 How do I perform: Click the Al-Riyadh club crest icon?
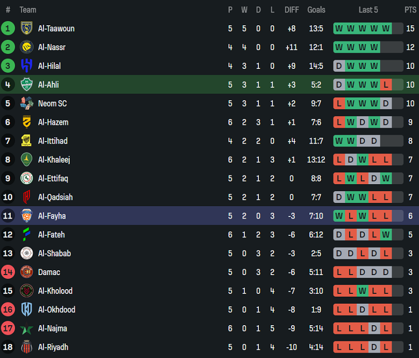(26, 347)
